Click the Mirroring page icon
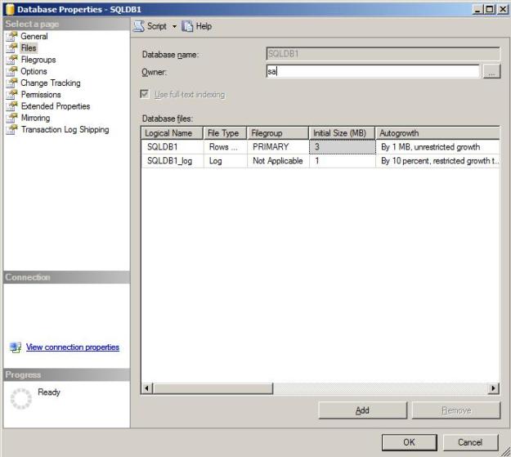Image resolution: width=511 pixels, height=457 pixels. tap(11, 118)
